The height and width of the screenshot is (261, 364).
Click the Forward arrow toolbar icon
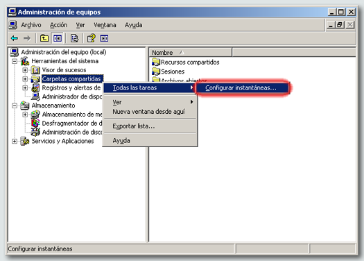point(27,38)
